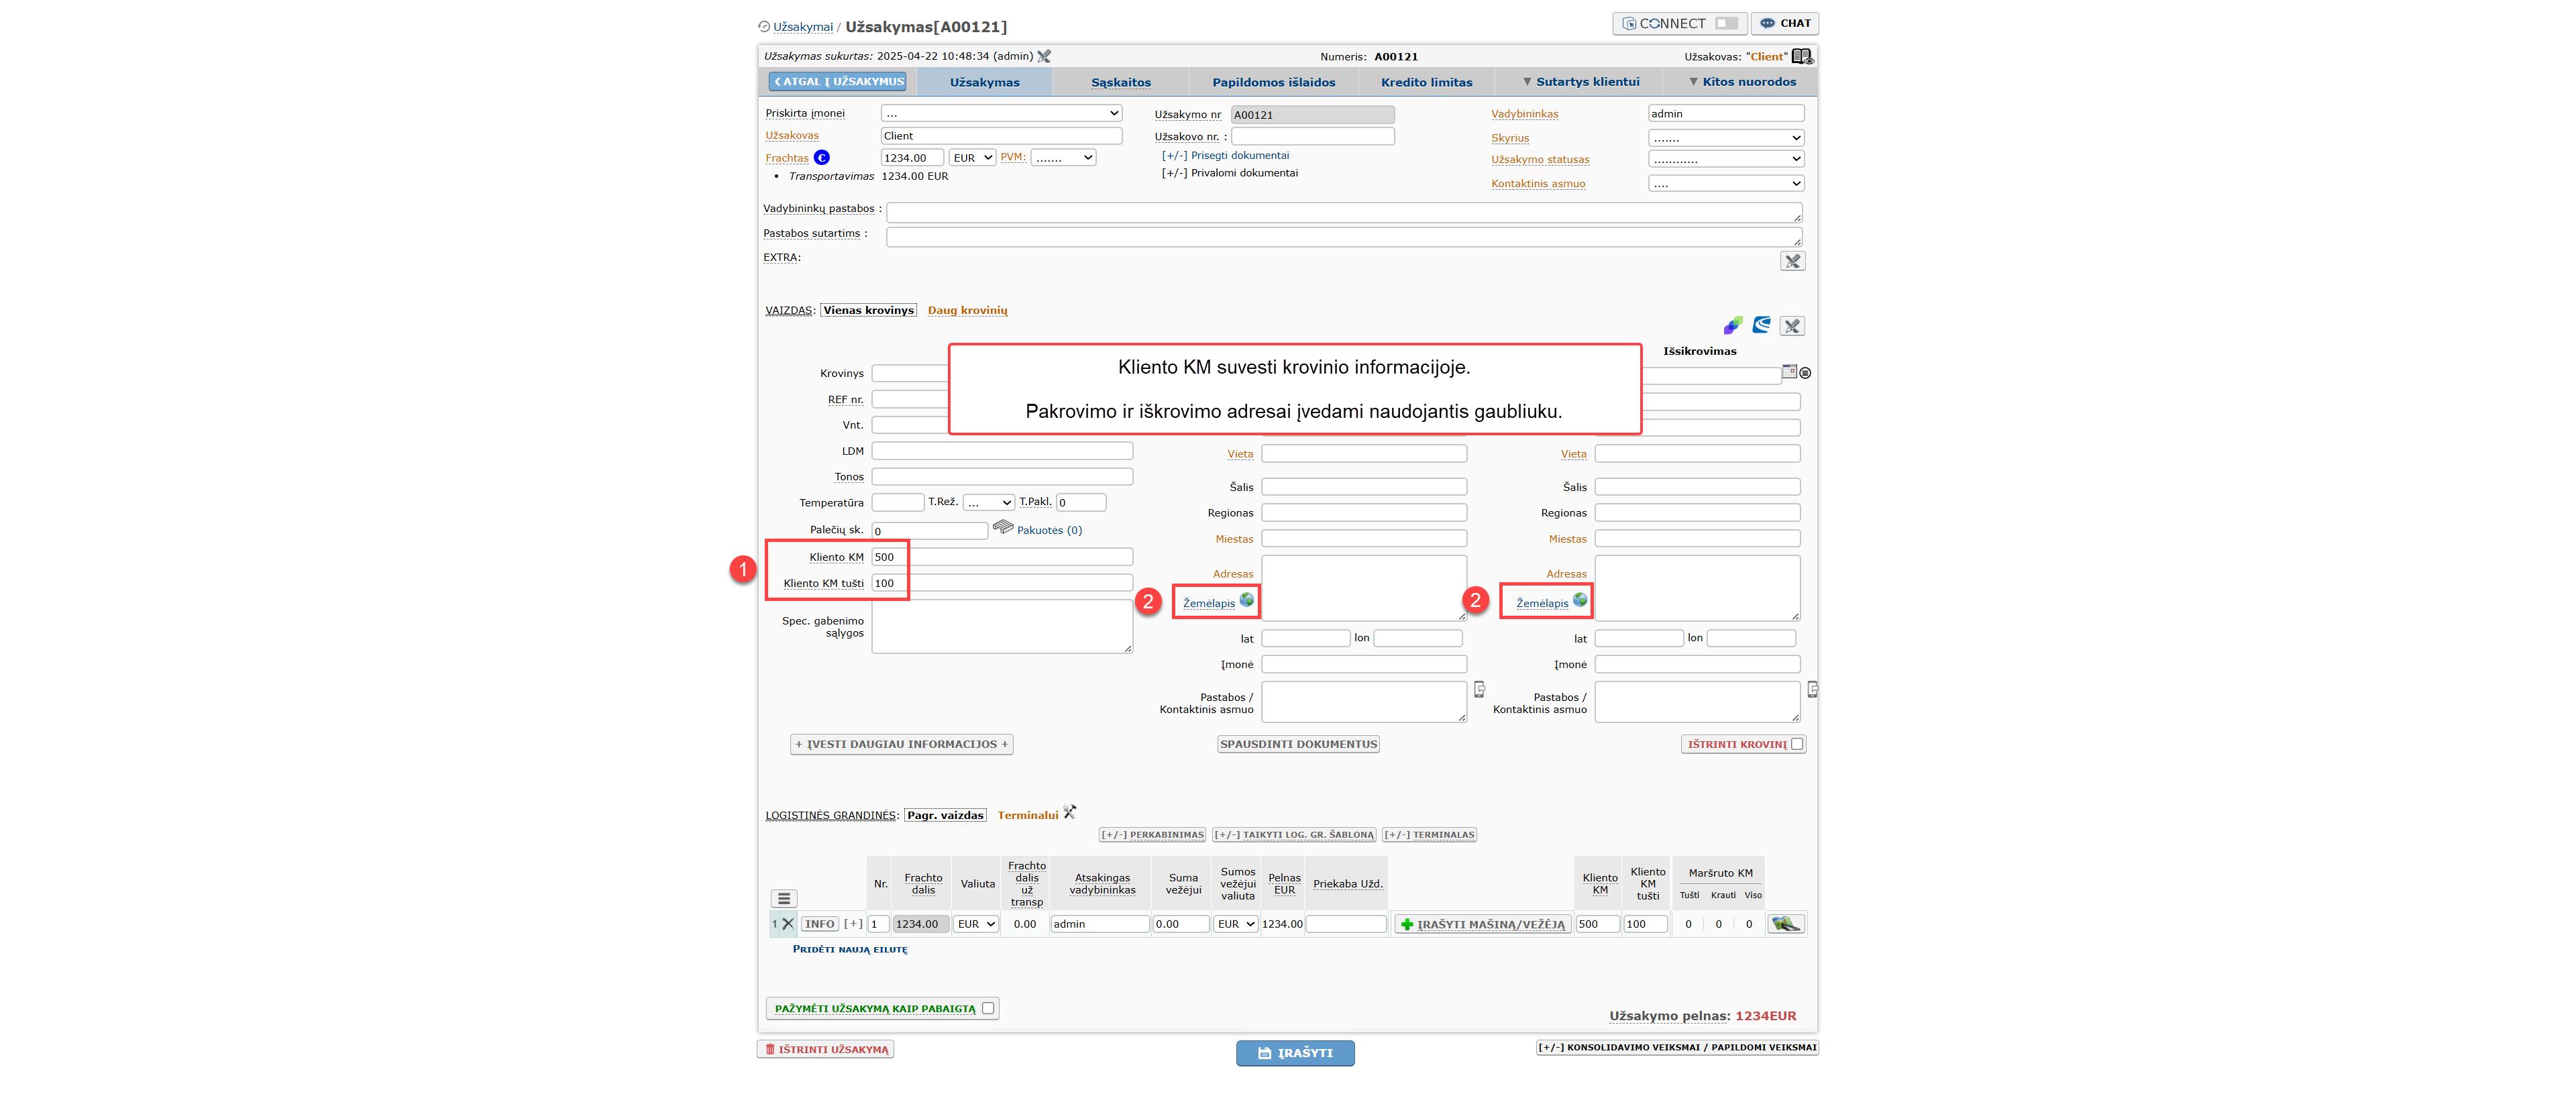The width and height of the screenshot is (2576, 1094).
Task: Click the tools icon above Išsikrovimas section
Action: (x=1792, y=327)
